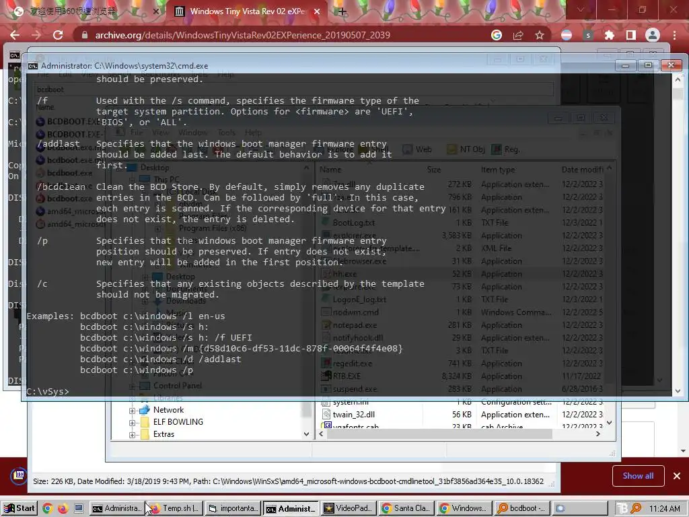This screenshot has height=517, width=689.
Task: Toggle the Chrome side panel
Action: tap(631, 35)
